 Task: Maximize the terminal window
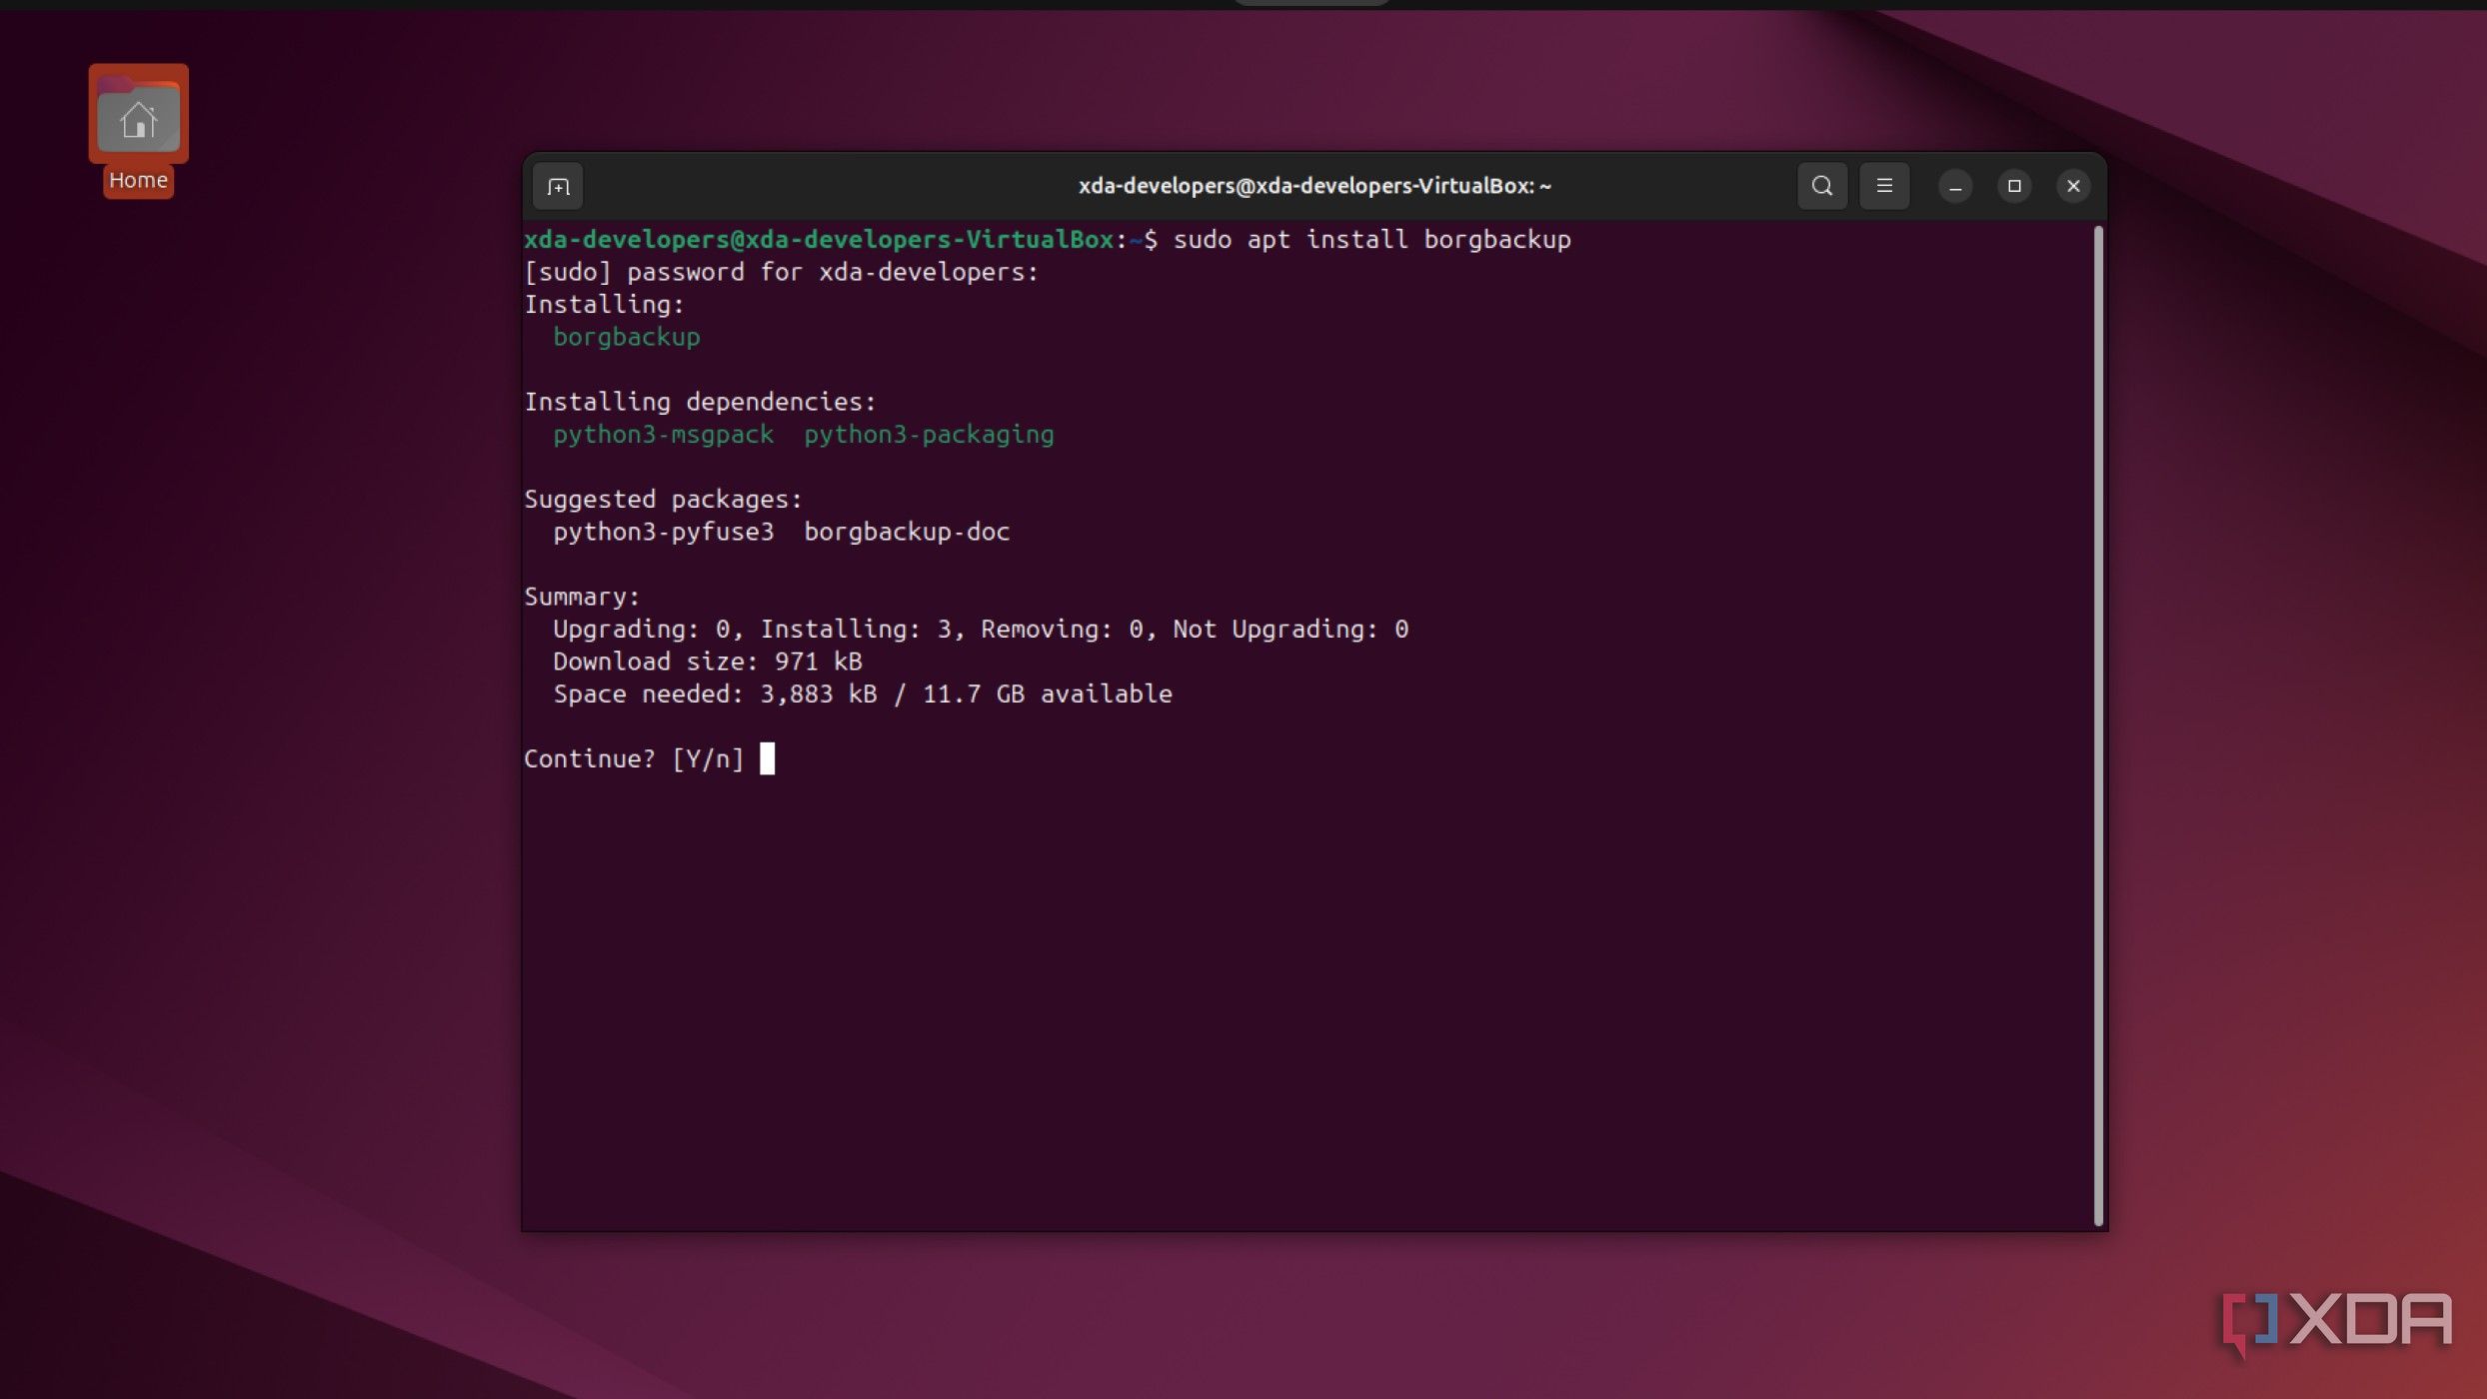click(2013, 187)
